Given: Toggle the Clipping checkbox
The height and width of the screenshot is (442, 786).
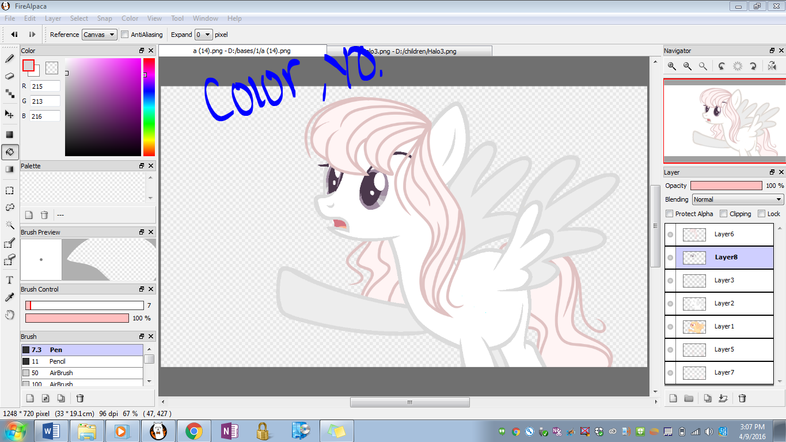Looking at the screenshot, I should pos(724,214).
